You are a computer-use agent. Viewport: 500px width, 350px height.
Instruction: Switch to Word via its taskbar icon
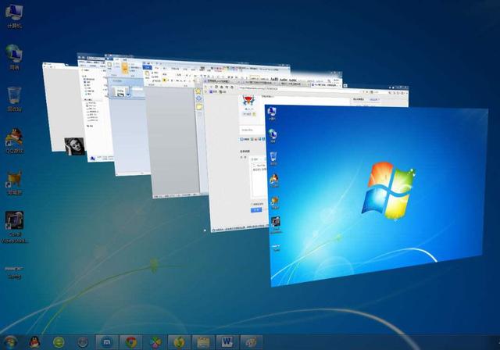227,342
